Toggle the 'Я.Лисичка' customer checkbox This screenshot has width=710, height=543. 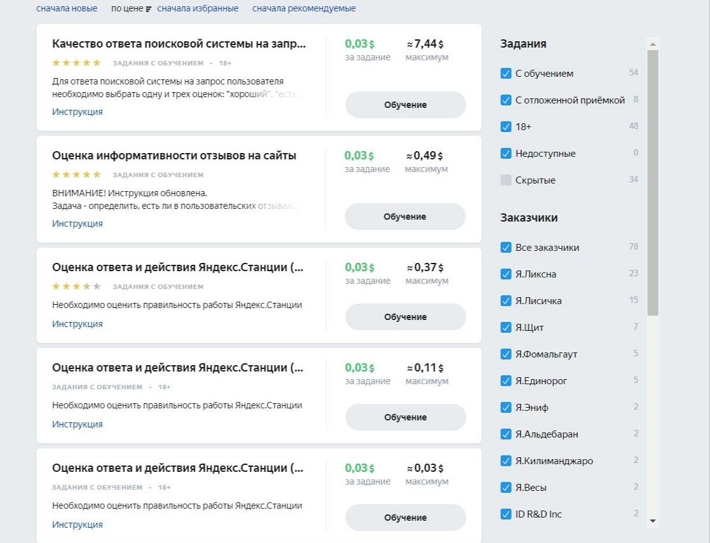506,301
